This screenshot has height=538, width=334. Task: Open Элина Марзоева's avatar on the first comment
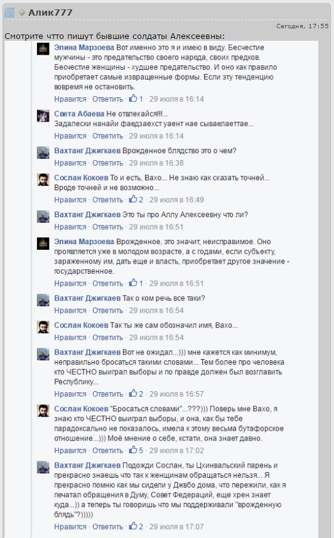[43, 50]
